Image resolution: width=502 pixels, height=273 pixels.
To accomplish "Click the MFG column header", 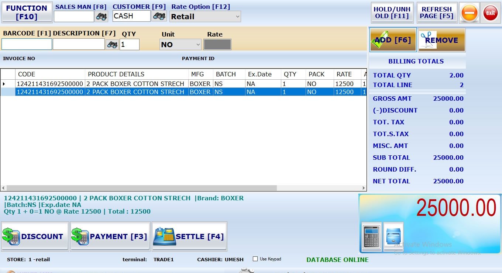I will tap(201, 74).
